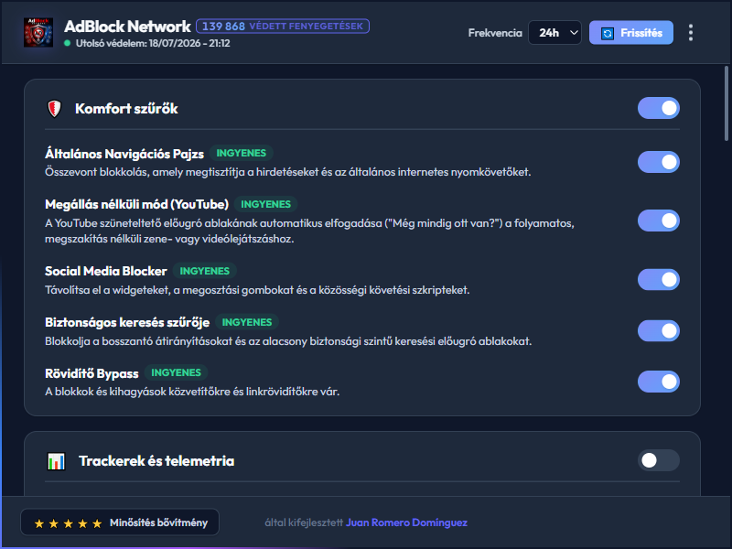Disable Általános Navigációs Pajzs switch
The image size is (732, 549).
click(658, 162)
